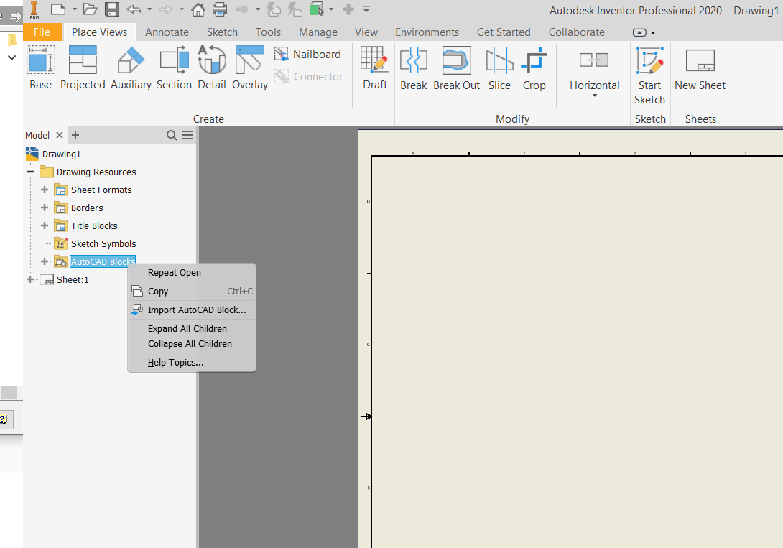Apply the Break Out tool

click(x=456, y=68)
